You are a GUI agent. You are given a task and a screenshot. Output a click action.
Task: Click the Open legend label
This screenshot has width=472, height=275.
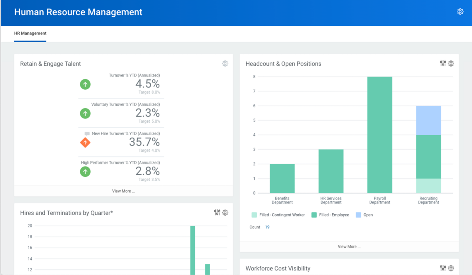point(368,215)
